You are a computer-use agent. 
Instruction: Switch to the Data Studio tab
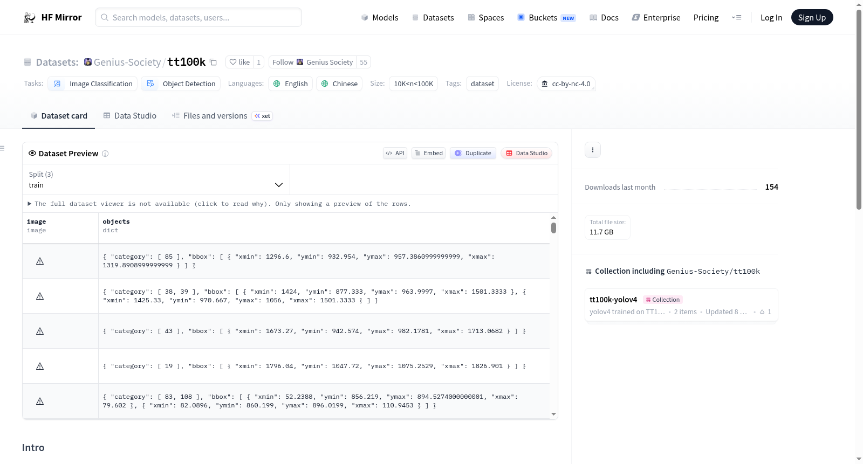130,116
